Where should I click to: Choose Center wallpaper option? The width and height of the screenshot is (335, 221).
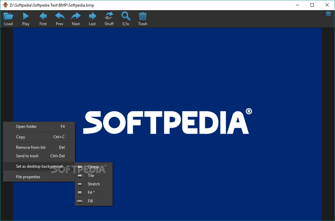pyautogui.click(x=94, y=167)
